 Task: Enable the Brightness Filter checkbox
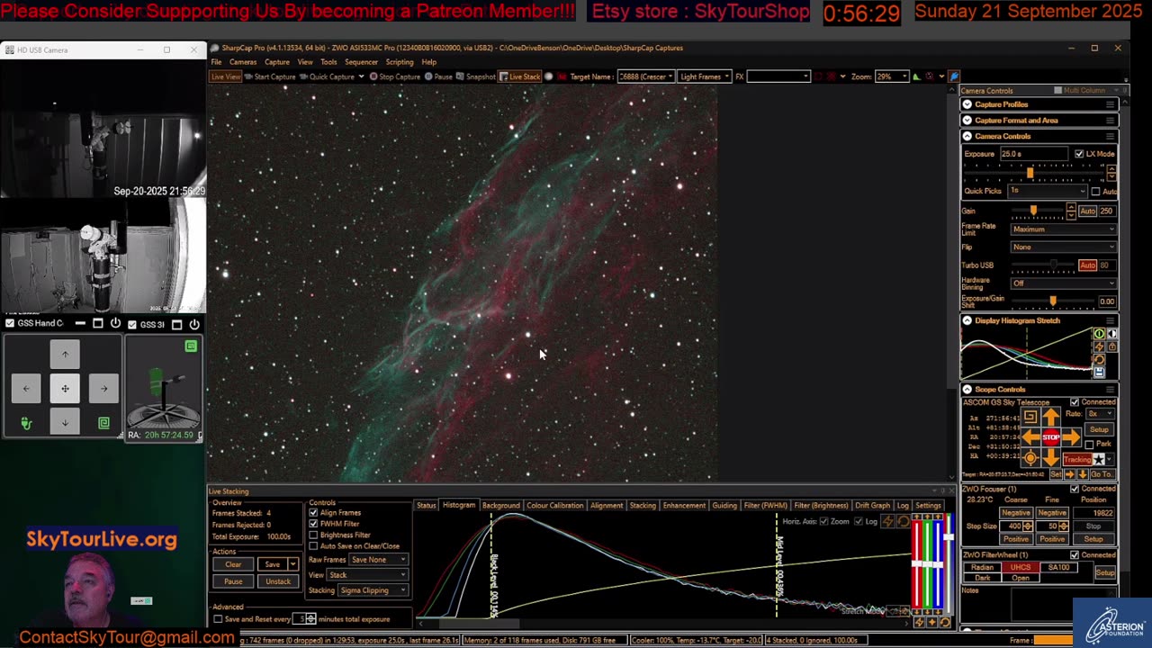[x=313, y=535]
